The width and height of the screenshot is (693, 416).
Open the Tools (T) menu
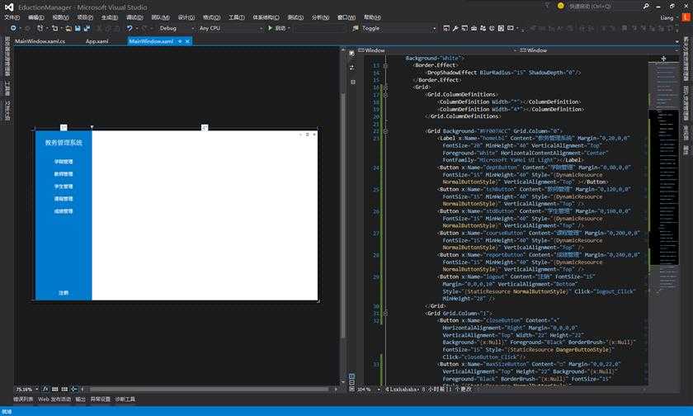click(x=237, y=17)
